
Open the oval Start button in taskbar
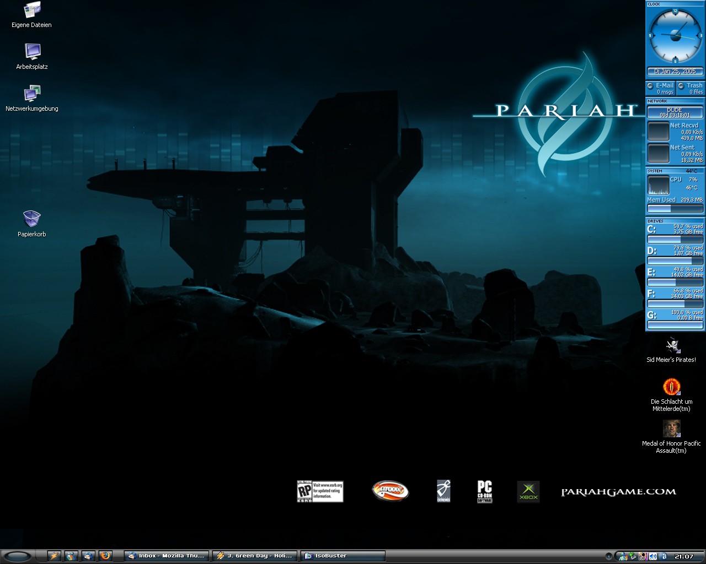[18, 556]
